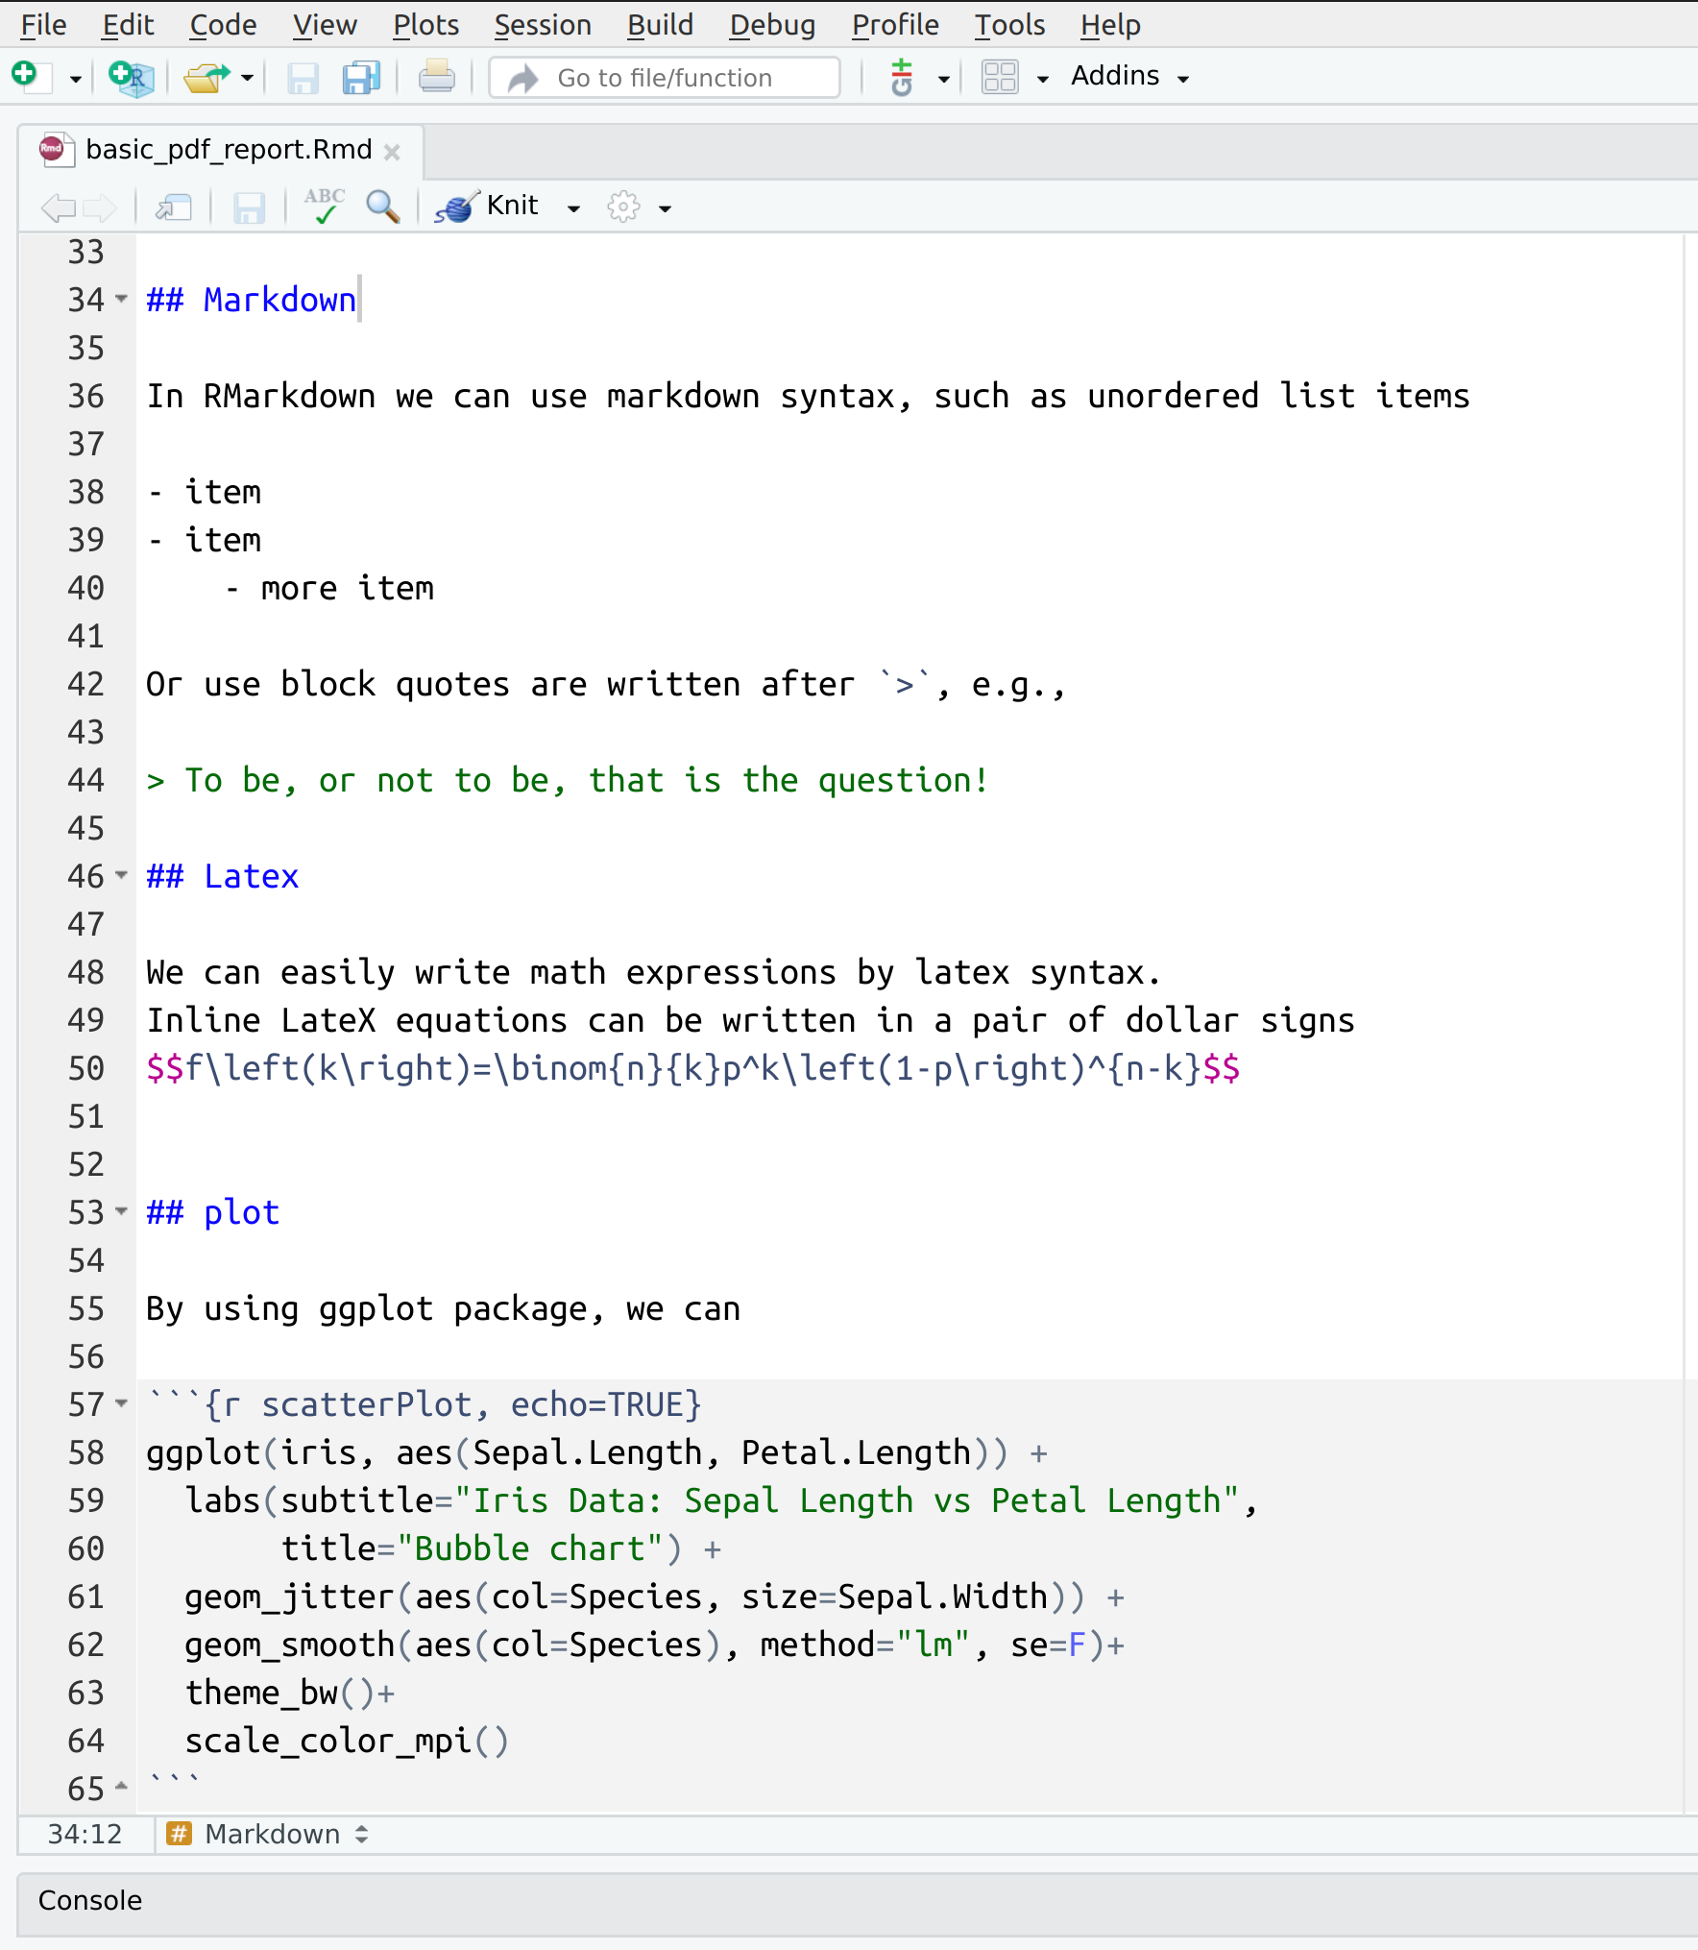Close the basic_pdf_report.Rmd tab

tap(392, 152)
